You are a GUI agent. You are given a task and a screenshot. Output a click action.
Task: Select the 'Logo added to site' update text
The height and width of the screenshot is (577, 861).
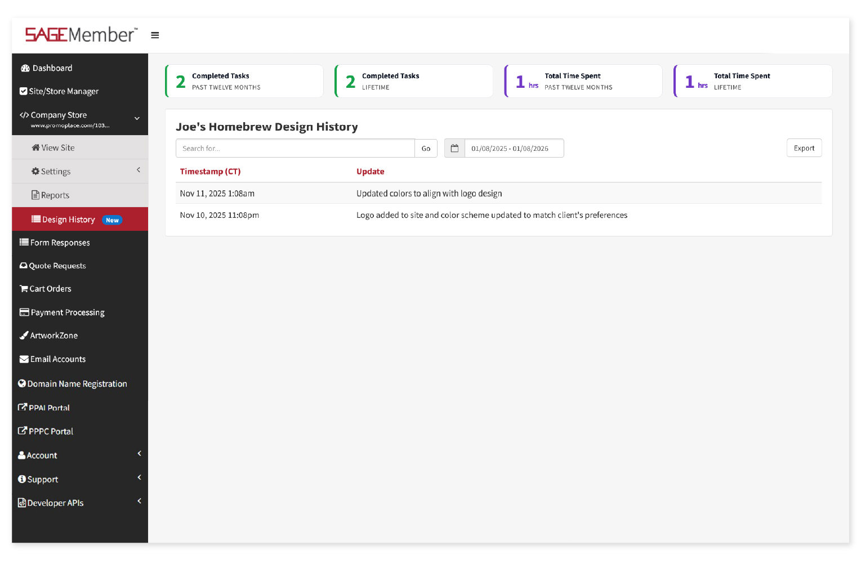492,215
